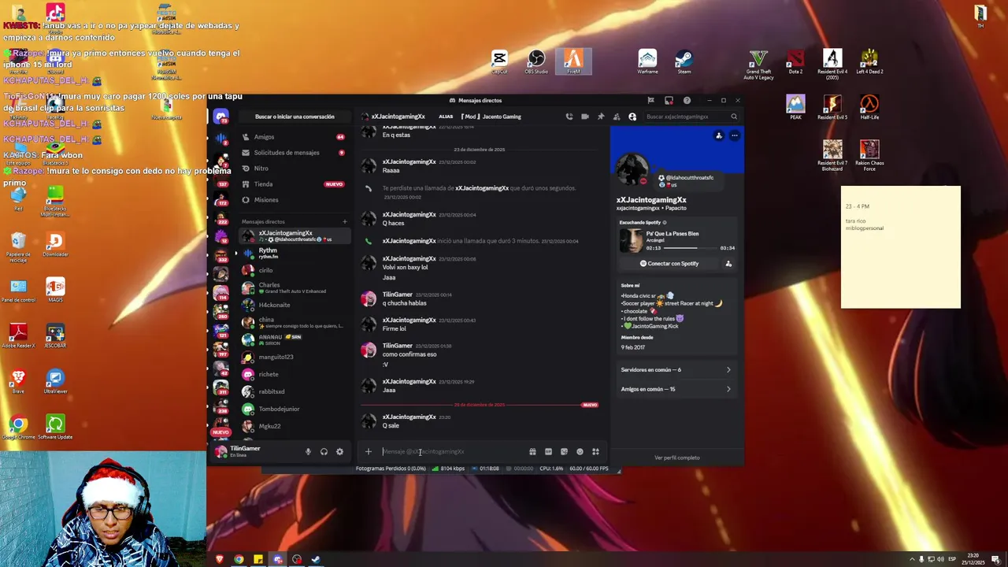Open the apps launcher icon in message bar
Viewport: 1008px width, 567px height.
pyautogui.click(x=595, y=452)
